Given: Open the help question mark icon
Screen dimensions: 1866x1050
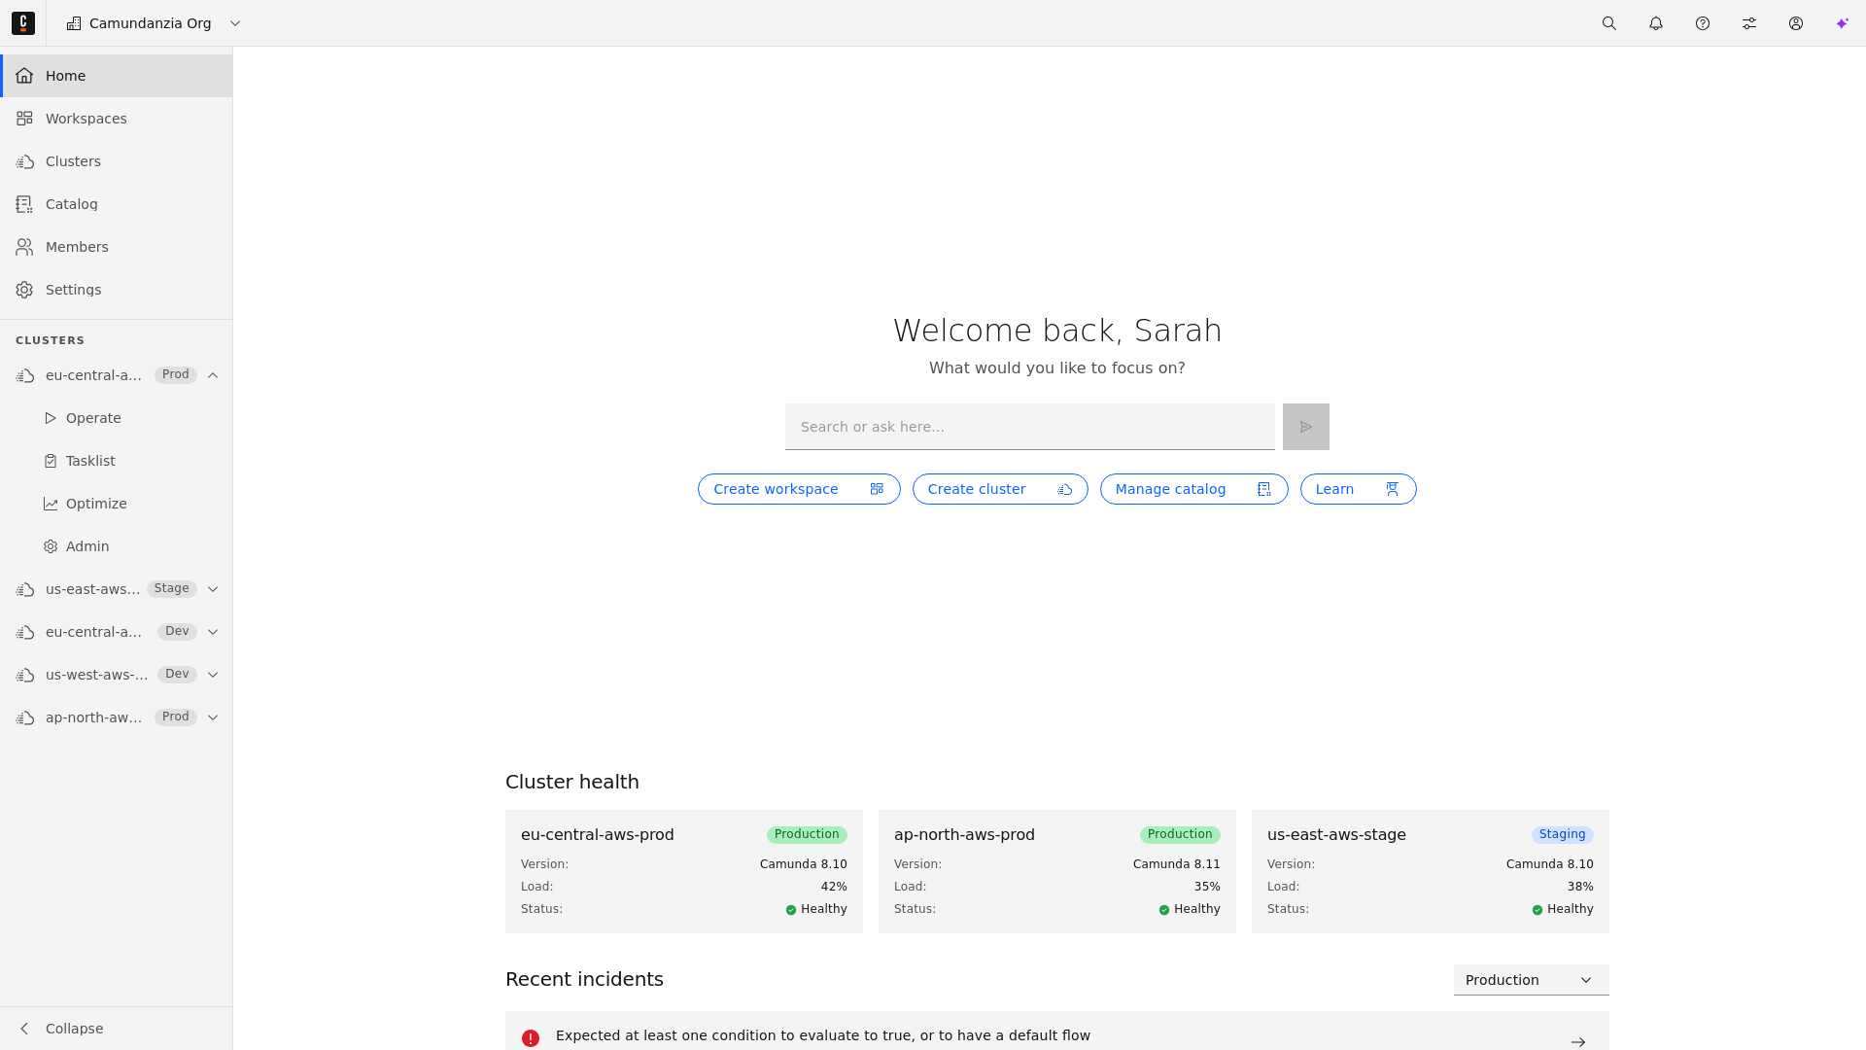Looking at the screenshot, I should (1703, 23).
